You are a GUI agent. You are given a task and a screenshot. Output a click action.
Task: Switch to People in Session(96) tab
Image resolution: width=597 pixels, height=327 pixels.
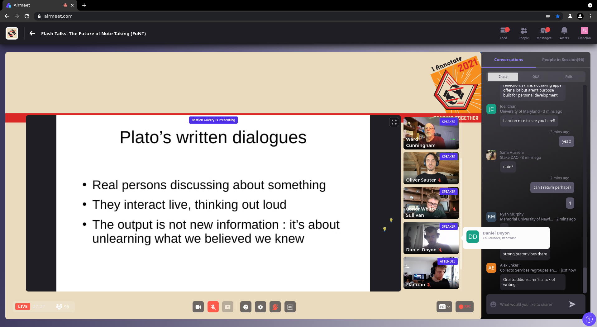pyautogui.click(x=563, y=59)
